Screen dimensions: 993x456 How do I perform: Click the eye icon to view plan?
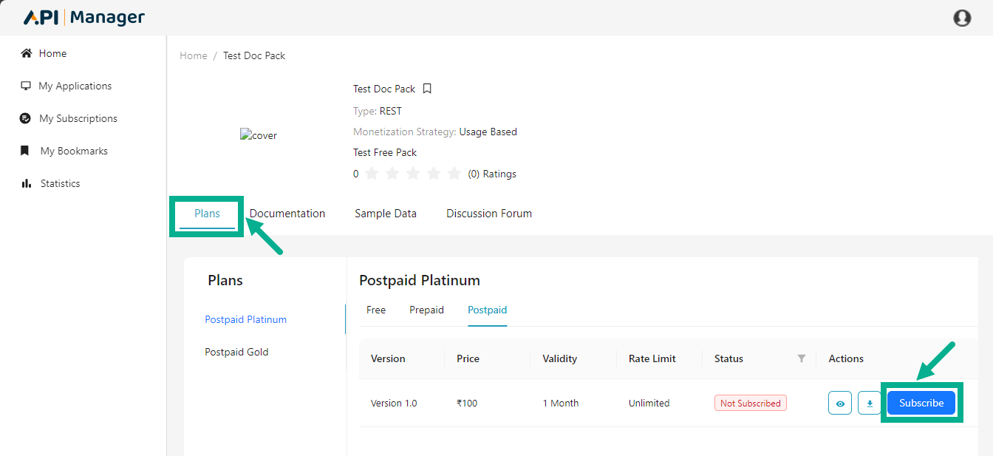[x=840, y=404]
